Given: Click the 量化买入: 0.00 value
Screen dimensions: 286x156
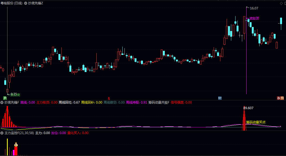Looking at the screenshot, I should point(78,133).
